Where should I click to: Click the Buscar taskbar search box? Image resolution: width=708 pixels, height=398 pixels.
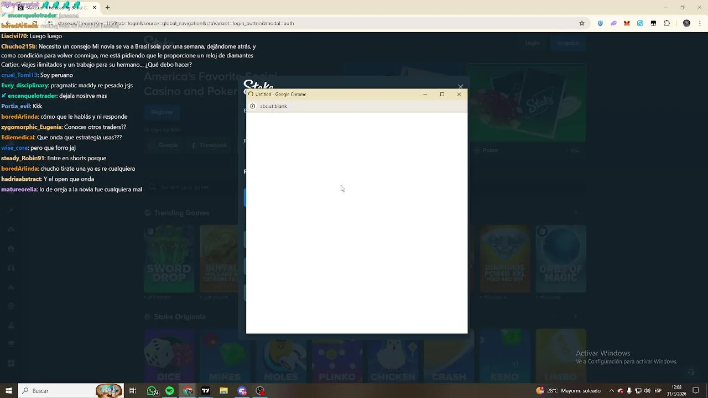pyautogui.click(x=71, y=391)
